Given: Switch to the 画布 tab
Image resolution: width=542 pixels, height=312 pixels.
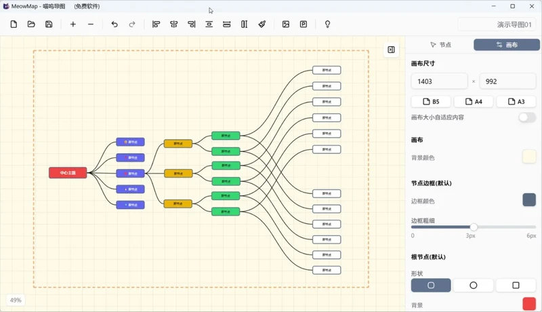Looking at the screenshot, I should pyautogui.click(x=507, y=45).
